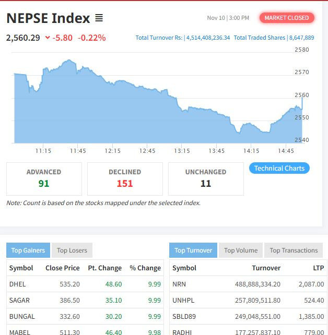Open the Top Transactions tab
This screenshot has height=335, width=328.
(294, 250)
